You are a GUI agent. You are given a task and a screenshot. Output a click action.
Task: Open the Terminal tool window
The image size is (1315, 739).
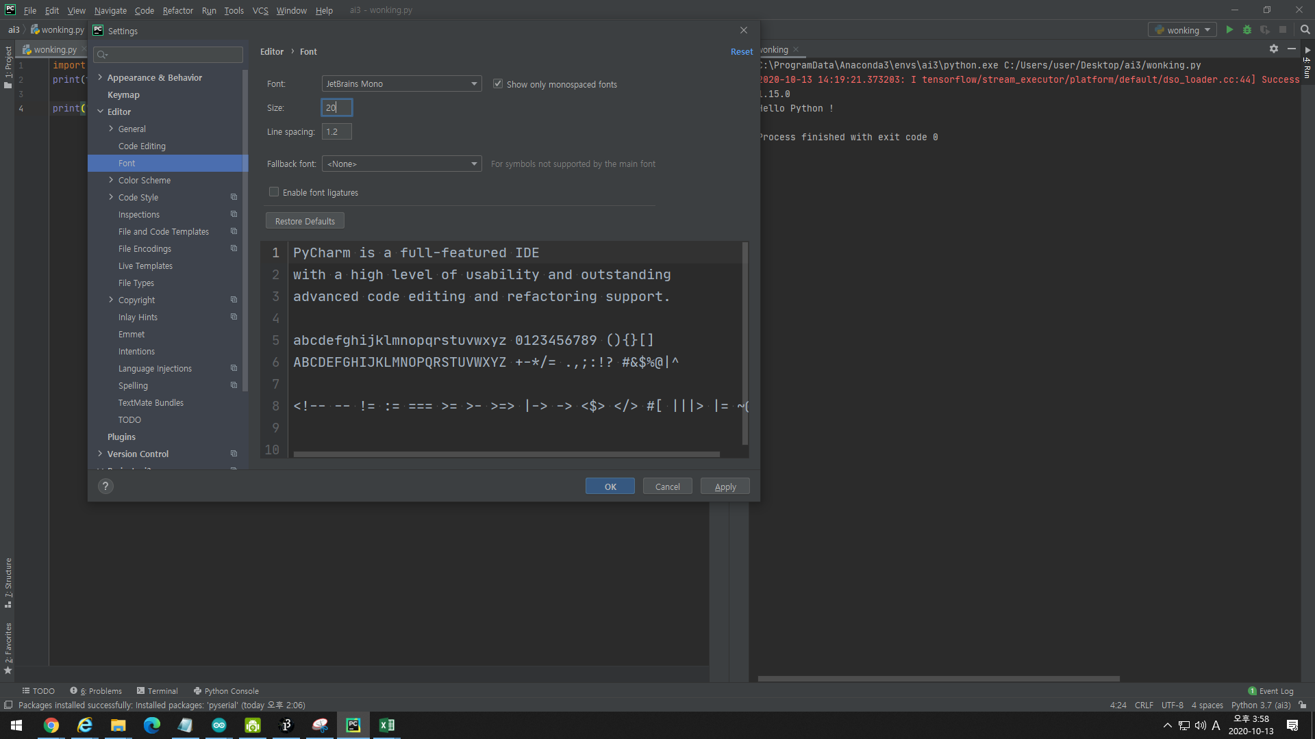[157, 691]
